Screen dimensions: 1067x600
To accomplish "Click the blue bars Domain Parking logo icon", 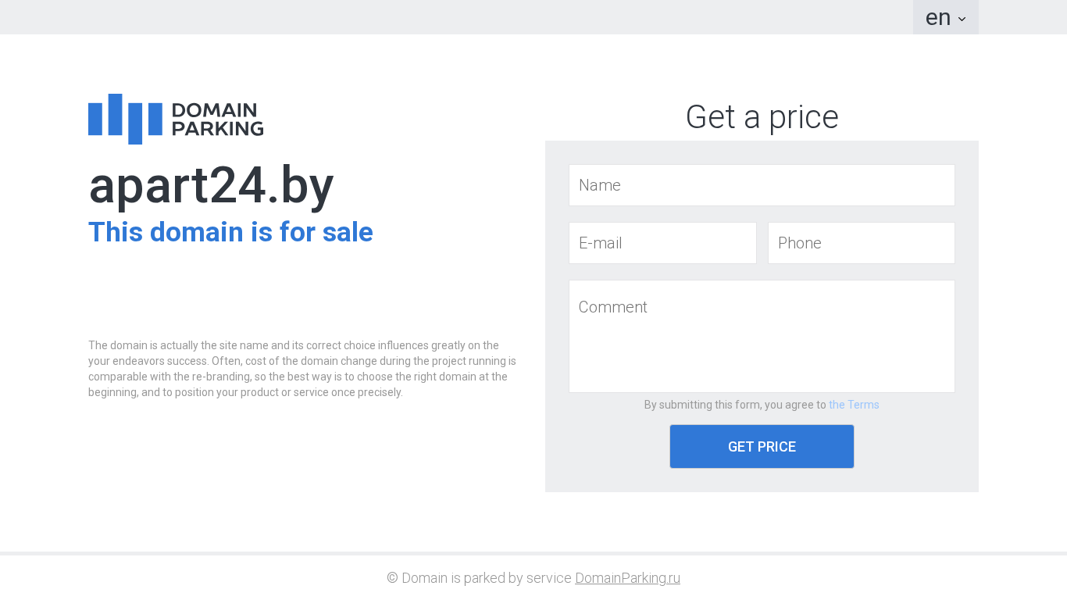I will pyautogui.click(x=125, y=119).
